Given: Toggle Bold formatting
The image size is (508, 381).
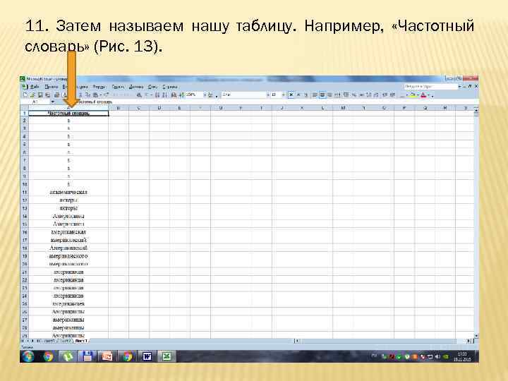Looking at the screenshot, I should (291, 95).
